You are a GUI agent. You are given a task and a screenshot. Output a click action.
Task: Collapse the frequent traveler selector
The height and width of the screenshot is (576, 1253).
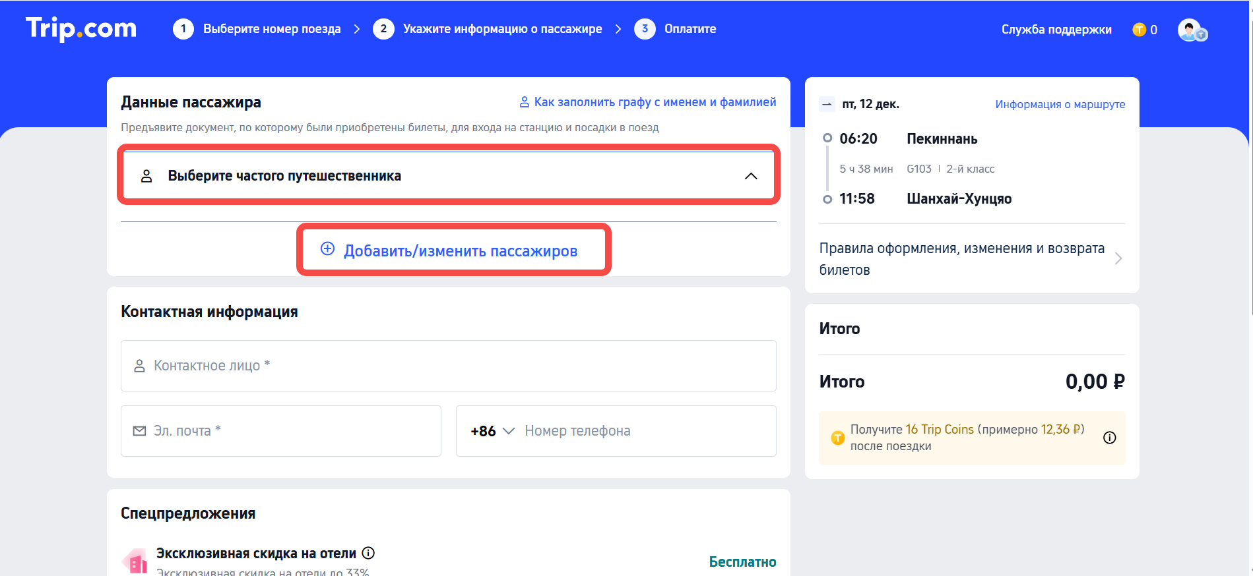click(x=750, y=176)
